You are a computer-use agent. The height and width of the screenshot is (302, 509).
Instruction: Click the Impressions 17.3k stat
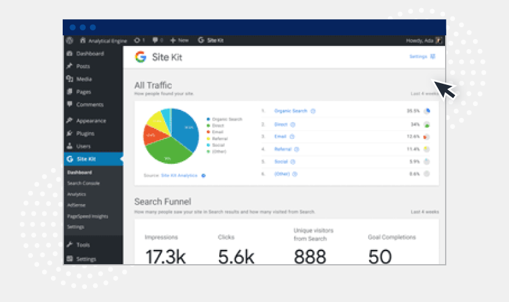pos(165,249)
